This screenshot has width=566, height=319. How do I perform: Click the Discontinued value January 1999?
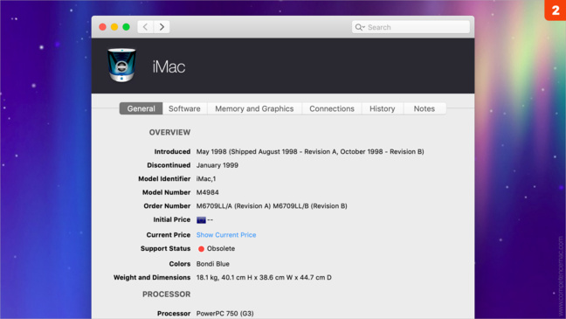pos(217,165)
